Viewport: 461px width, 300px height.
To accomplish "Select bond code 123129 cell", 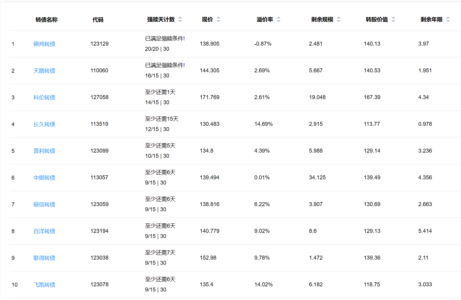I will (100, 44).
